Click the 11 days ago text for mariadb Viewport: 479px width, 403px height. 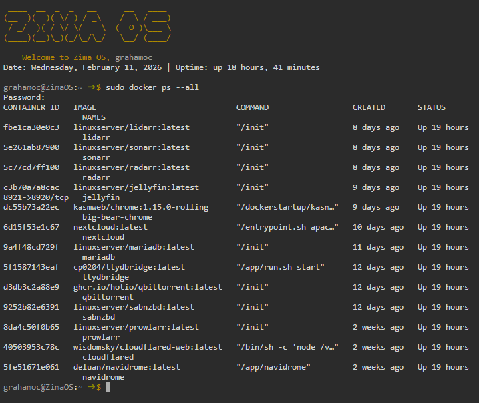[378, 247]
